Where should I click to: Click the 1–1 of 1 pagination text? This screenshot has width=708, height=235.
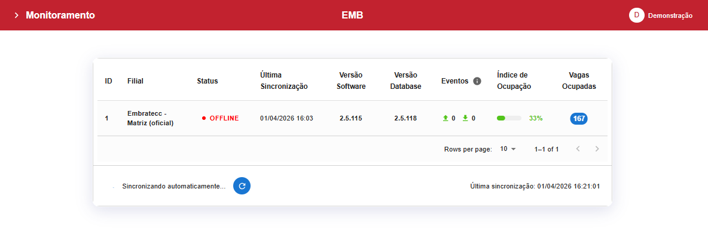(547, 149)
